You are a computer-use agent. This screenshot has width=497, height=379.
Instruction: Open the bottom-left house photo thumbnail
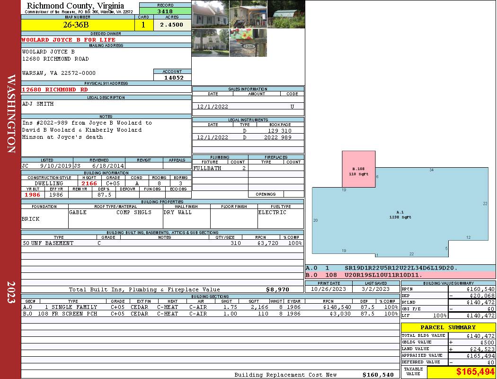pos(210,43)
